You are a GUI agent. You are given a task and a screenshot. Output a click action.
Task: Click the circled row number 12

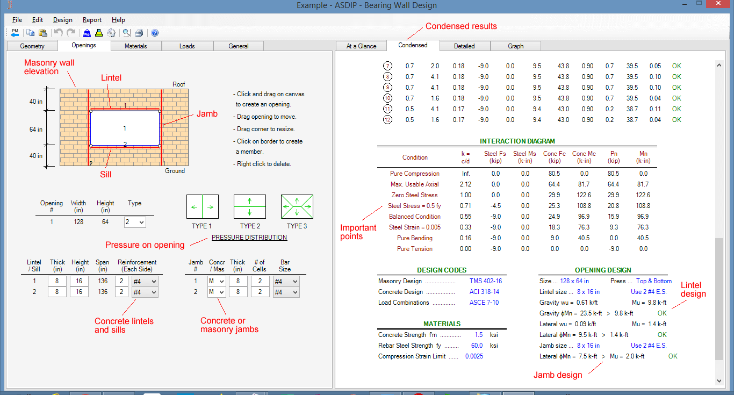388,119
